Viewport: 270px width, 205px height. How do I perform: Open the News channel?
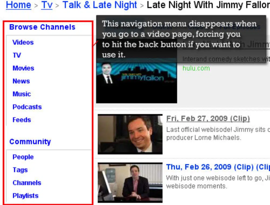[21, 81]
